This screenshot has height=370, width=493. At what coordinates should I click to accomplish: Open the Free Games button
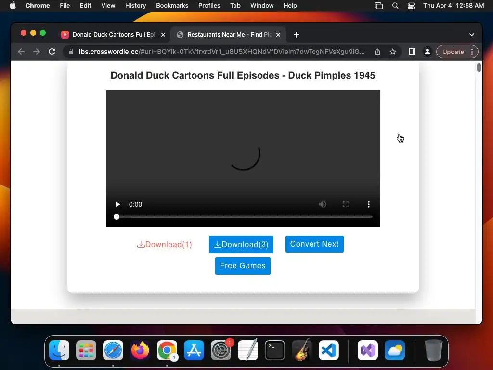click(x=243, y=266)
